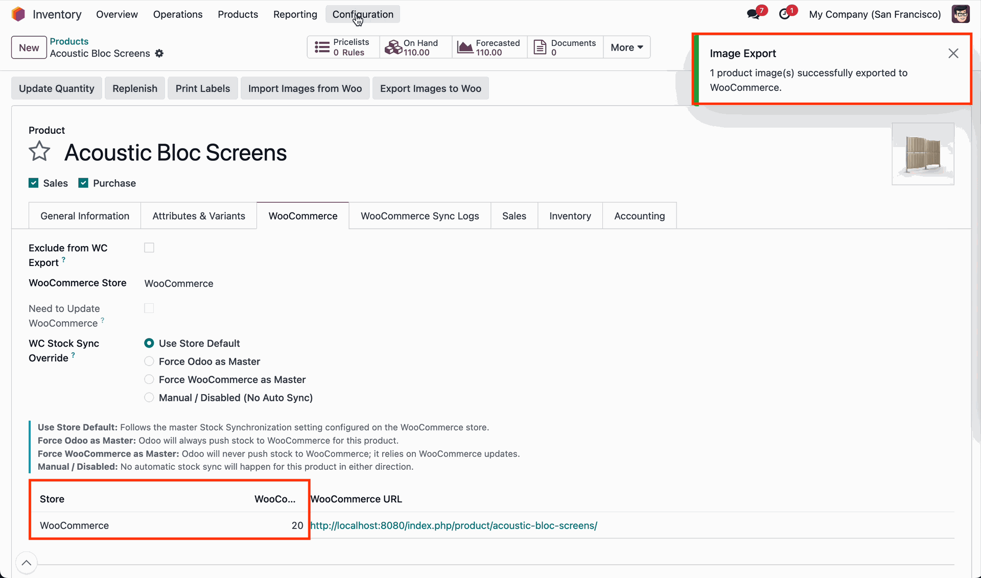The height and width of the screenshot is (578, 981).
Task: Open the Operations menu
Action: coord(178,14)
